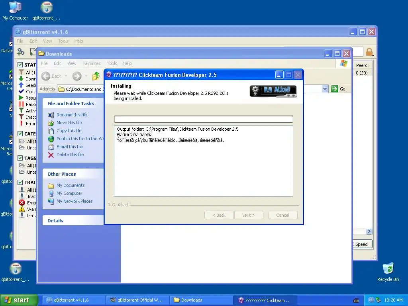
Task: Click the Up folder icon in Downloads toolbar
Action: (x=96, y=76)
